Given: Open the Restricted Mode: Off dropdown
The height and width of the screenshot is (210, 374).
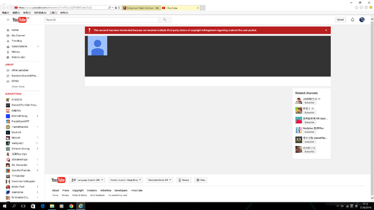Looking at the screenshot, I should click(x=160, y=180).
